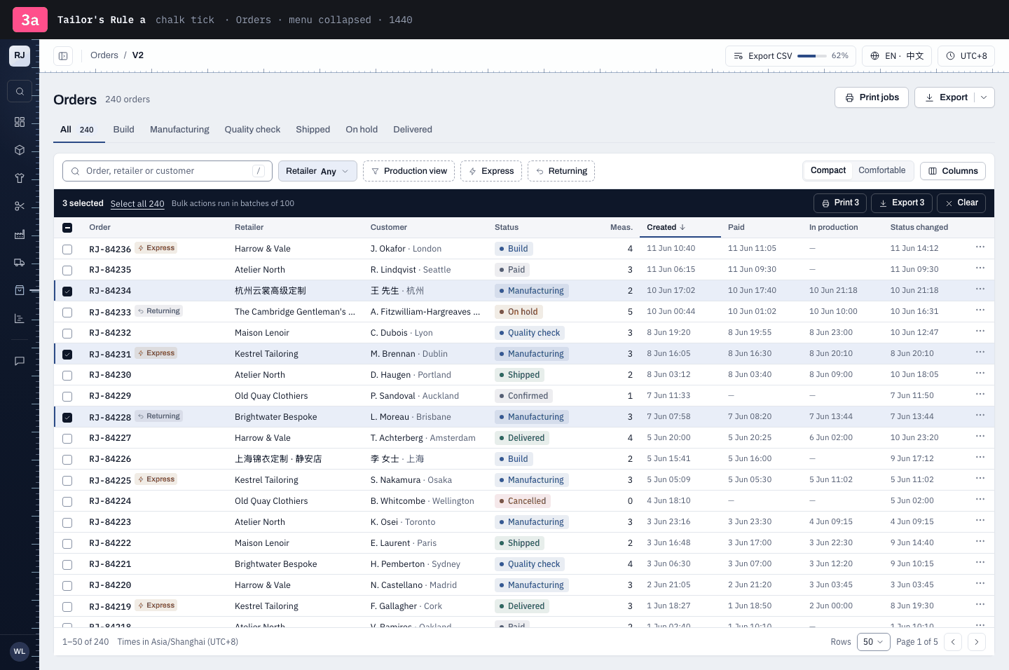Viewport: 1009px width, 670px height.
Task: Open the UTC+8 timezone selector
Action: click(x=966, y=56)
